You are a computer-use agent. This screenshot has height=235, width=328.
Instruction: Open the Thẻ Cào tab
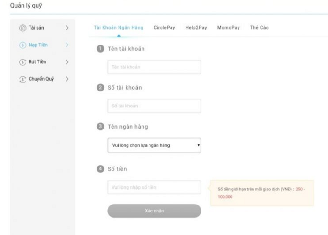(x=259, y=28)
